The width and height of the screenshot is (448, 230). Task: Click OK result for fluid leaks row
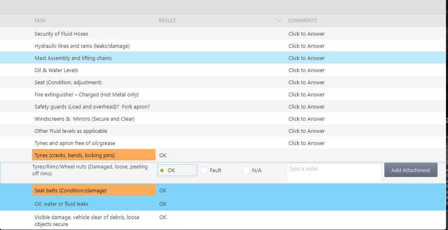163,204
